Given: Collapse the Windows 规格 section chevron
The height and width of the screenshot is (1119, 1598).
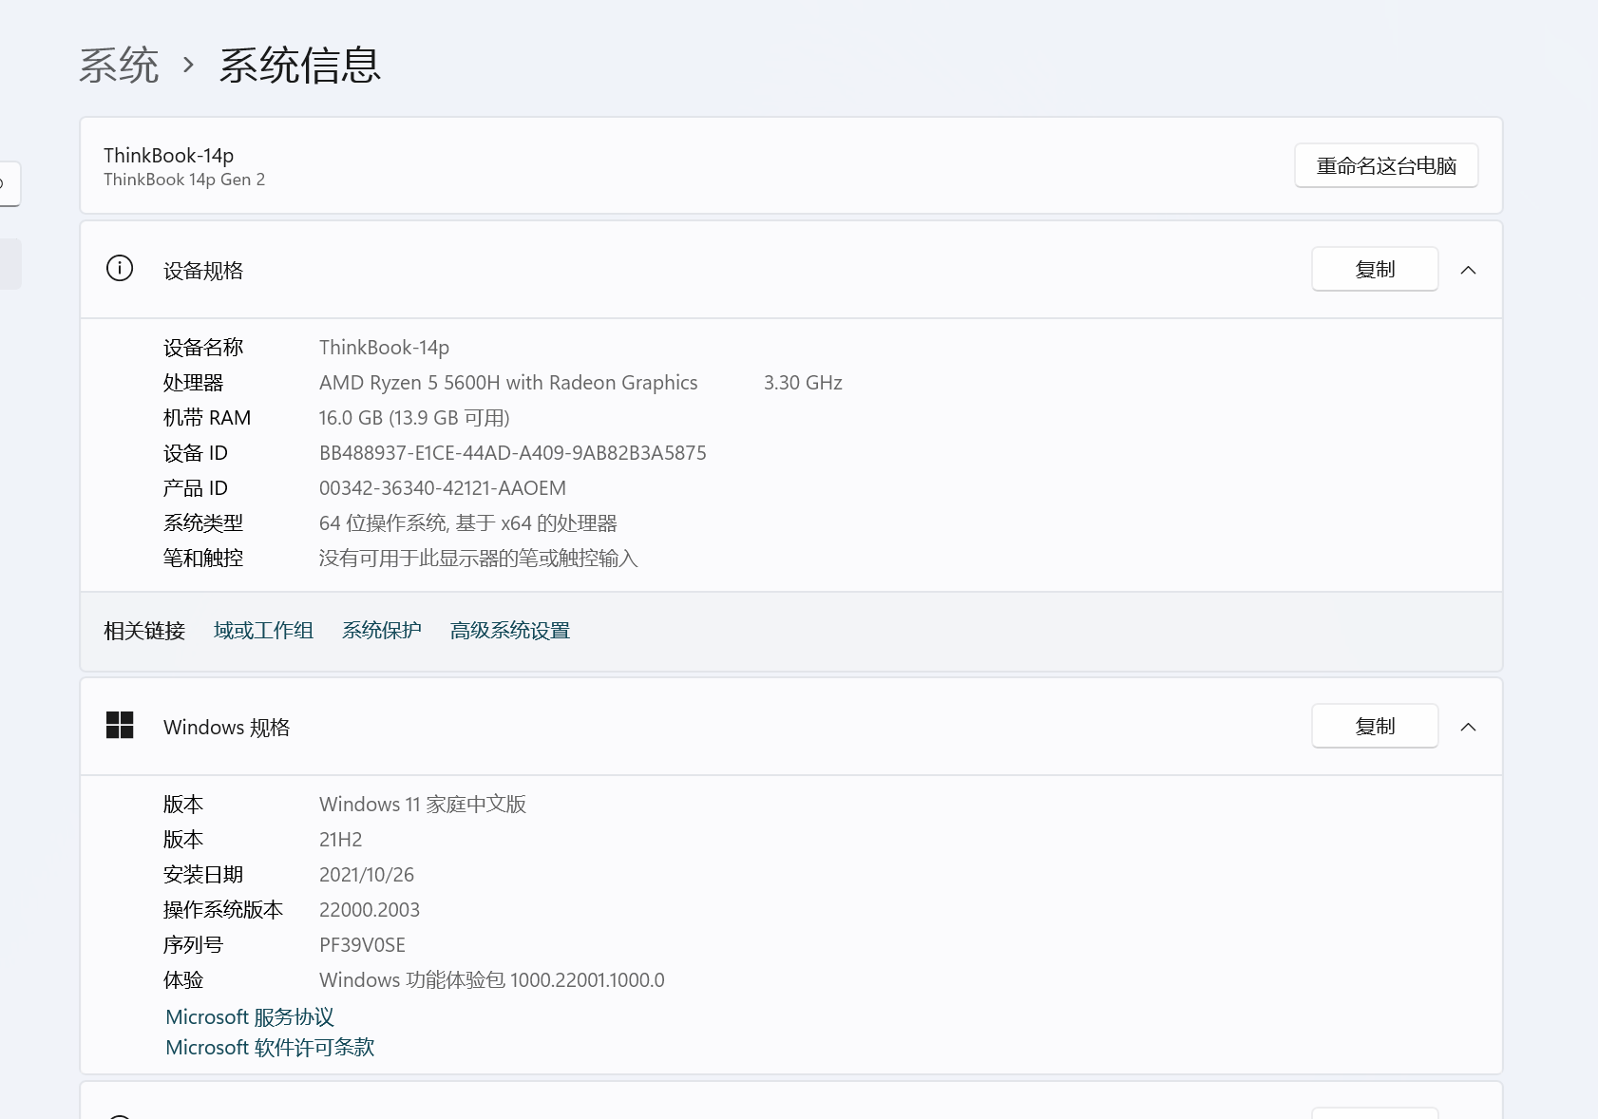Looking at the screenshot, I should [x=1468, y=727].
